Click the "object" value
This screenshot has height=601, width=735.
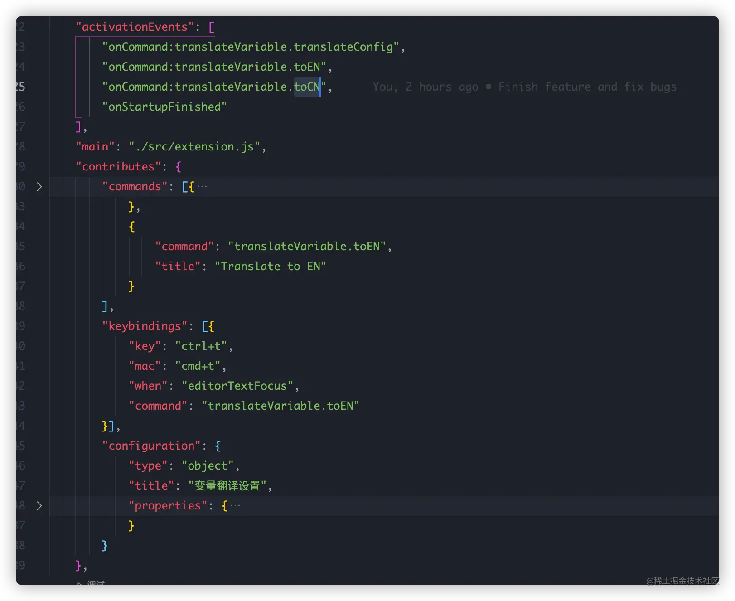pos(208,466)
